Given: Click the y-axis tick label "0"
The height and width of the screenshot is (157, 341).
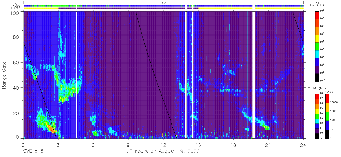Looking at the screenshot, I should [17, 137].
